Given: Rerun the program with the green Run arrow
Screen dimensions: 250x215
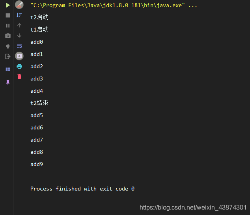Looking at the screenshot, I should (7, 5).
